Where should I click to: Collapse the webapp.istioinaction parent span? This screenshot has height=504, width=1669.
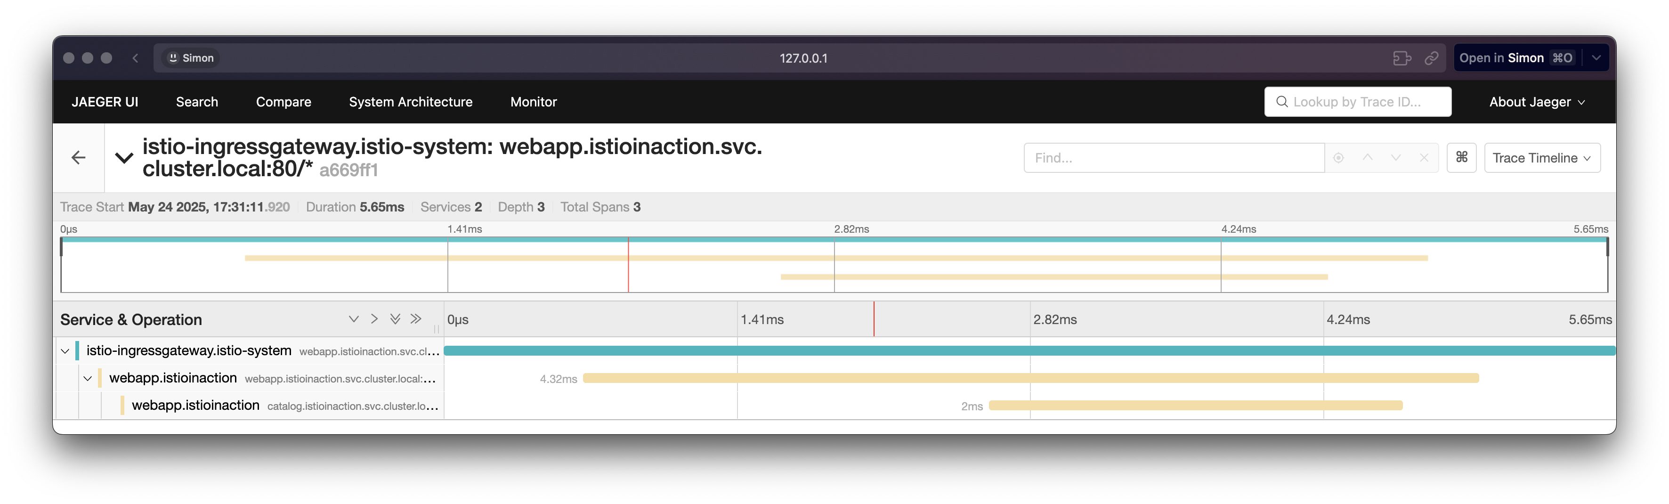point(88,378)
